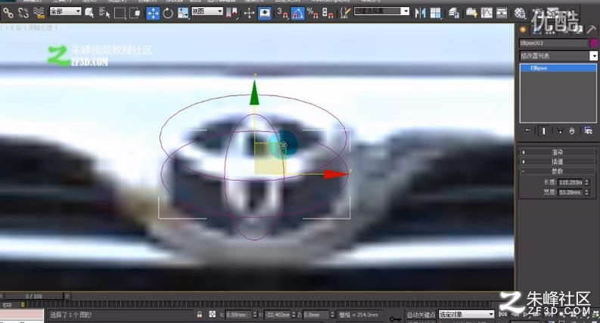
Task: Activate Select and Rotate tool
Action: 168,13
